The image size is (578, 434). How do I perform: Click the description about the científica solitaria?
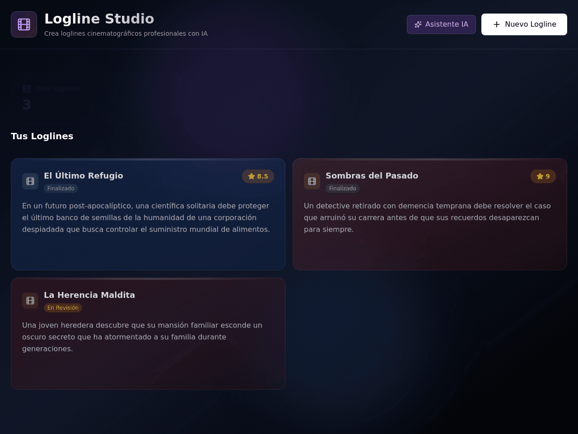146,217
